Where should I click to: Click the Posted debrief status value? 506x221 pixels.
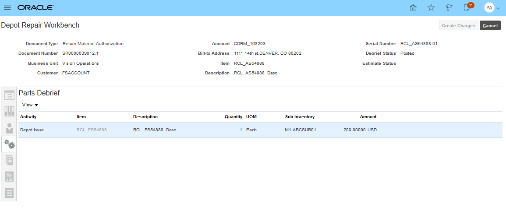[x=407, y=53]
